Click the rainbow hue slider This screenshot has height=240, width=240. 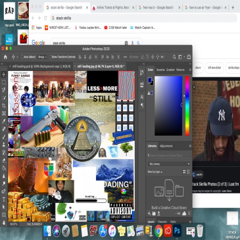187,106
